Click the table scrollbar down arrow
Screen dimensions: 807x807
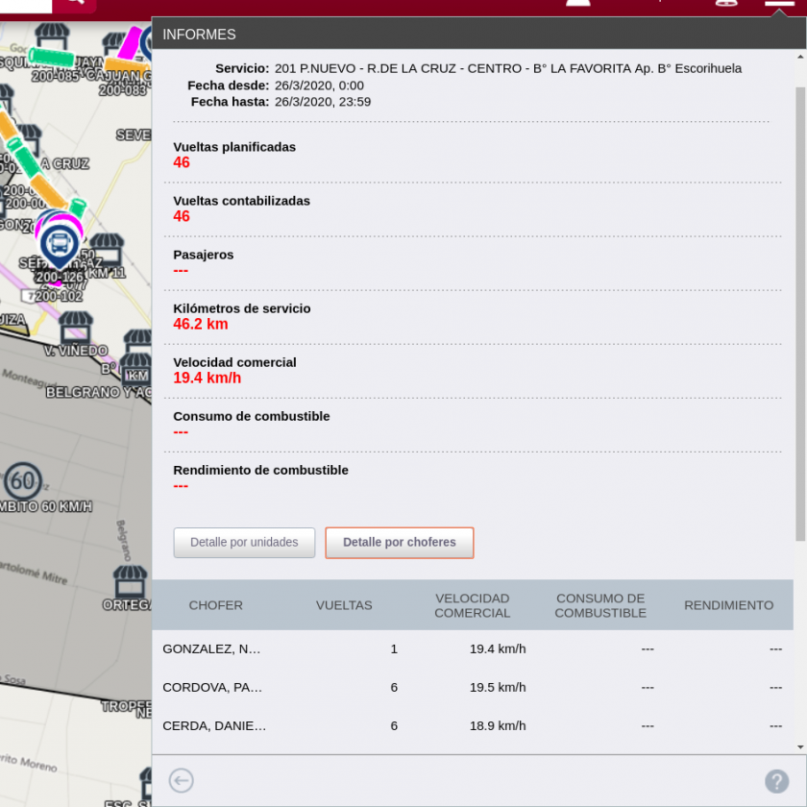[x=800, y=746]
